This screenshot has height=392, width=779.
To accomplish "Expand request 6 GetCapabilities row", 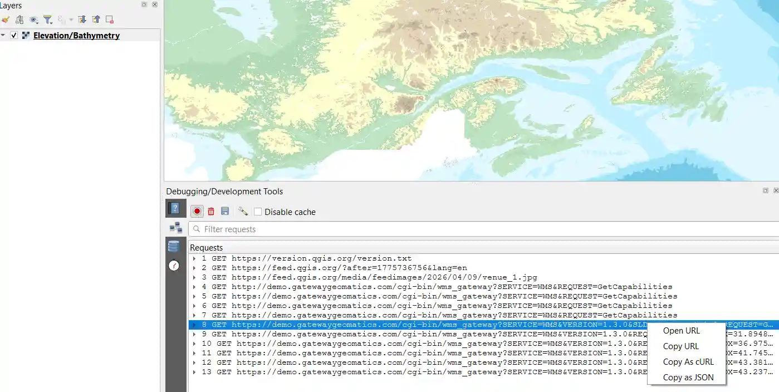I will coord(194,306).
